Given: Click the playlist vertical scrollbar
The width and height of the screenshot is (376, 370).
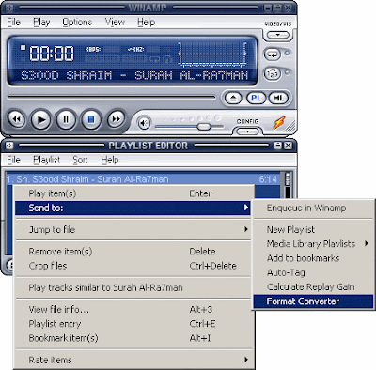Looking at the screenshot, I should click(x=288, y=185).
